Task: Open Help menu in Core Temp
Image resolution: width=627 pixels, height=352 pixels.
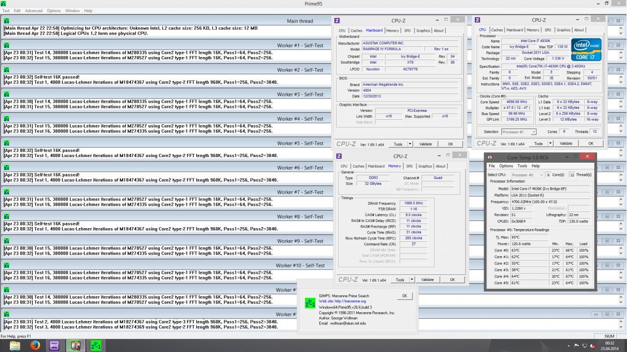Action: pyautogui.click(x=536, y=166)
